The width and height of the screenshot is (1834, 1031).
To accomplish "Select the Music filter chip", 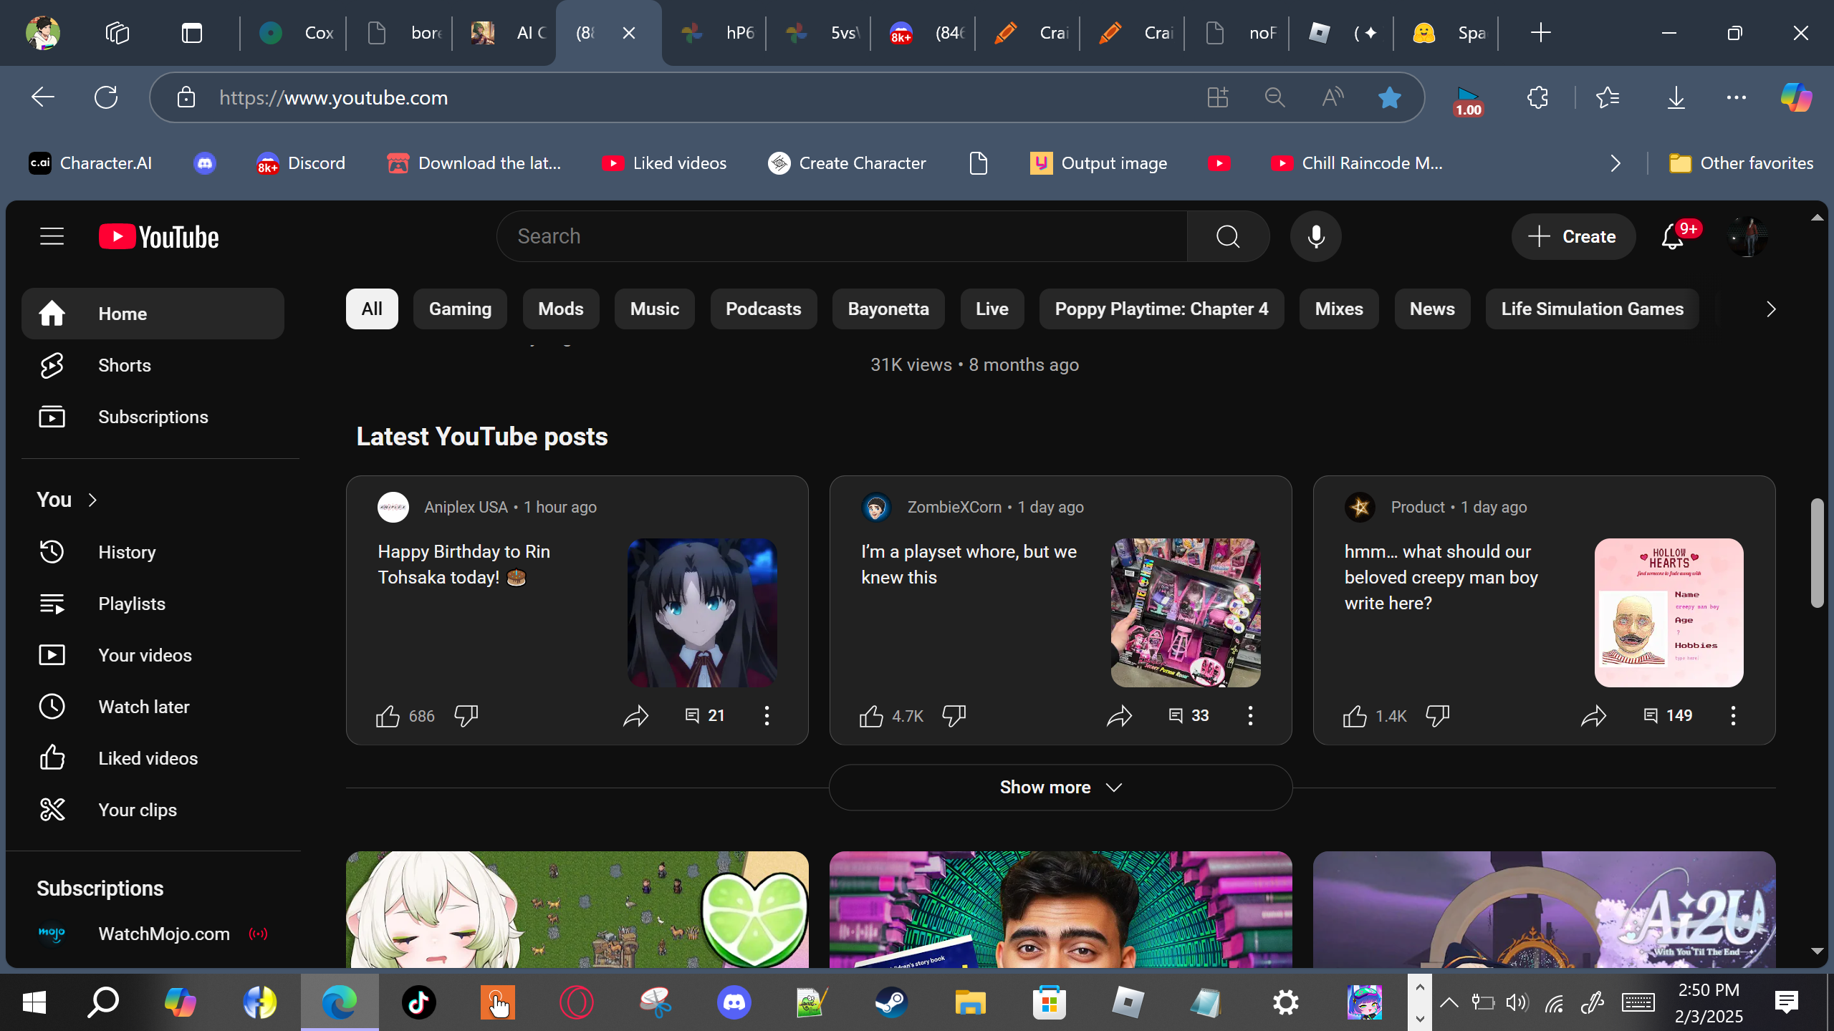I will coord(655,309).
